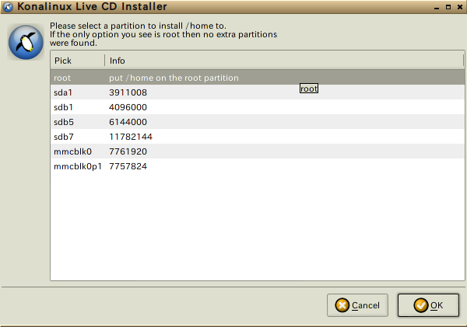Select the mmcblk0 device row
The width and height of the screenshot is (467, 327).
pyautogui.click(x=258, y=151)
